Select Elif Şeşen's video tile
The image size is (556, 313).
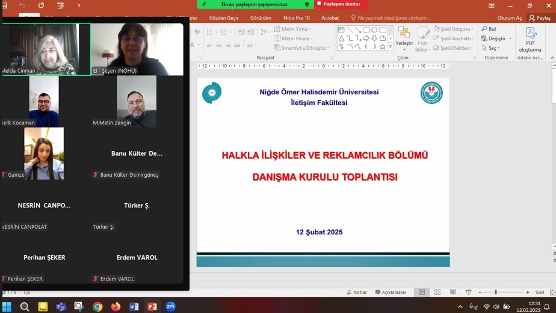(137, 49)
